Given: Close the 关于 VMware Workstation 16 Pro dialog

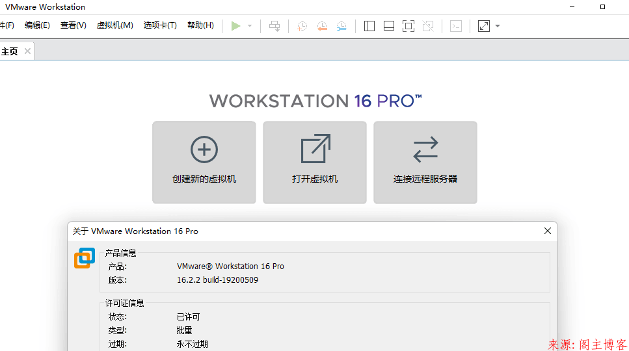Looking at the screenshot, I should [x=548, y=231].
